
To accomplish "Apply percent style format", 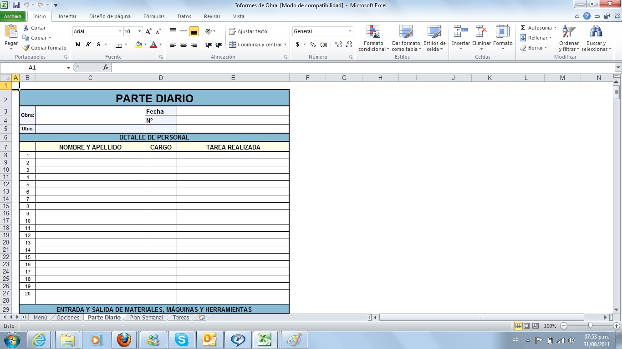I will [x=313, y=45].
